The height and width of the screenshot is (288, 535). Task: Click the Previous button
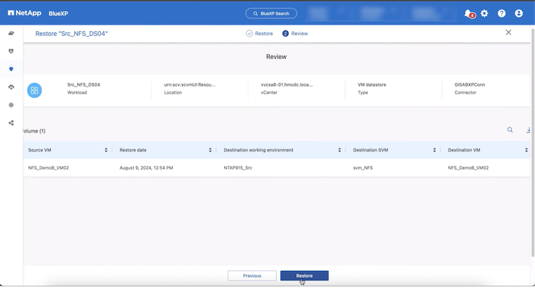pyautogui.click(x=252, y=276)
